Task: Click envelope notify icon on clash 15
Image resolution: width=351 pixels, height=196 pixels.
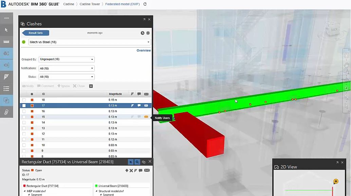Action: tap(146, 117)
